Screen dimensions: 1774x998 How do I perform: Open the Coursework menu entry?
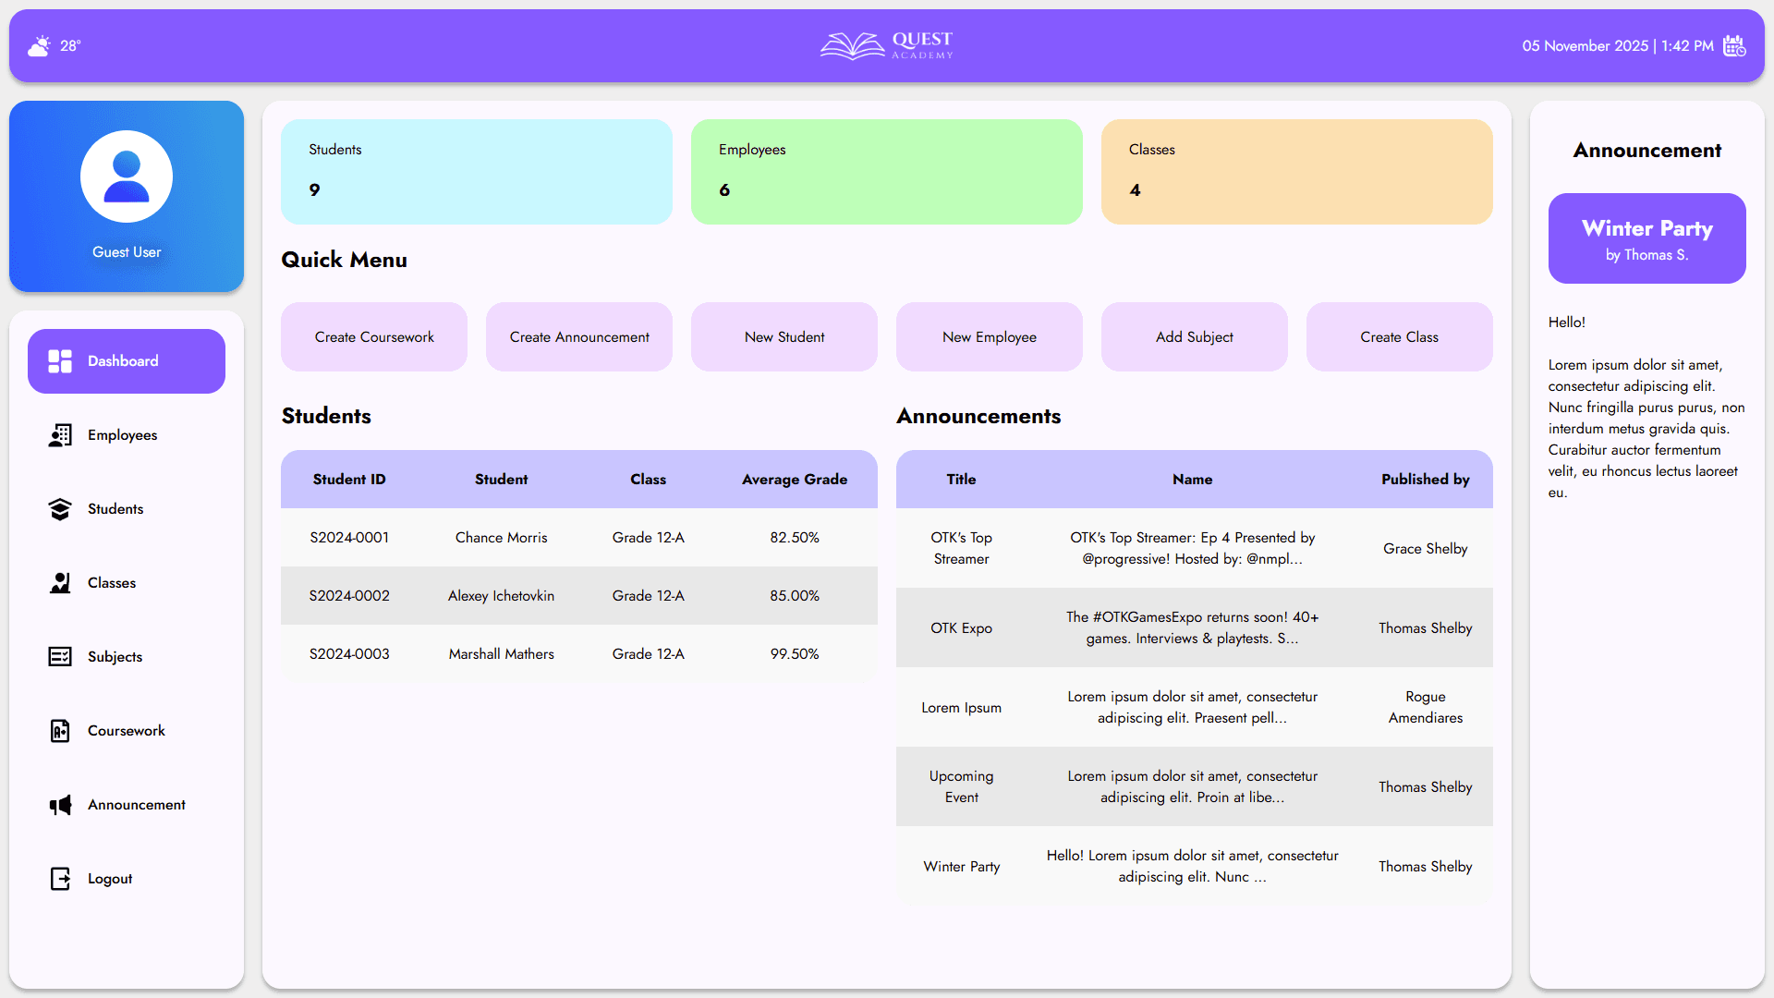[127, 731]
